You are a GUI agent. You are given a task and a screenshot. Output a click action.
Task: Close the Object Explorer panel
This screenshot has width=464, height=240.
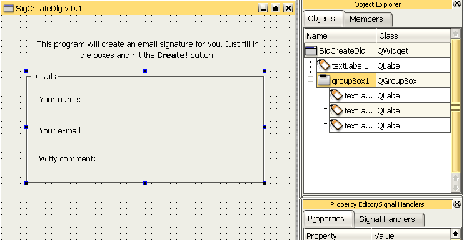[x=458, y=4]
